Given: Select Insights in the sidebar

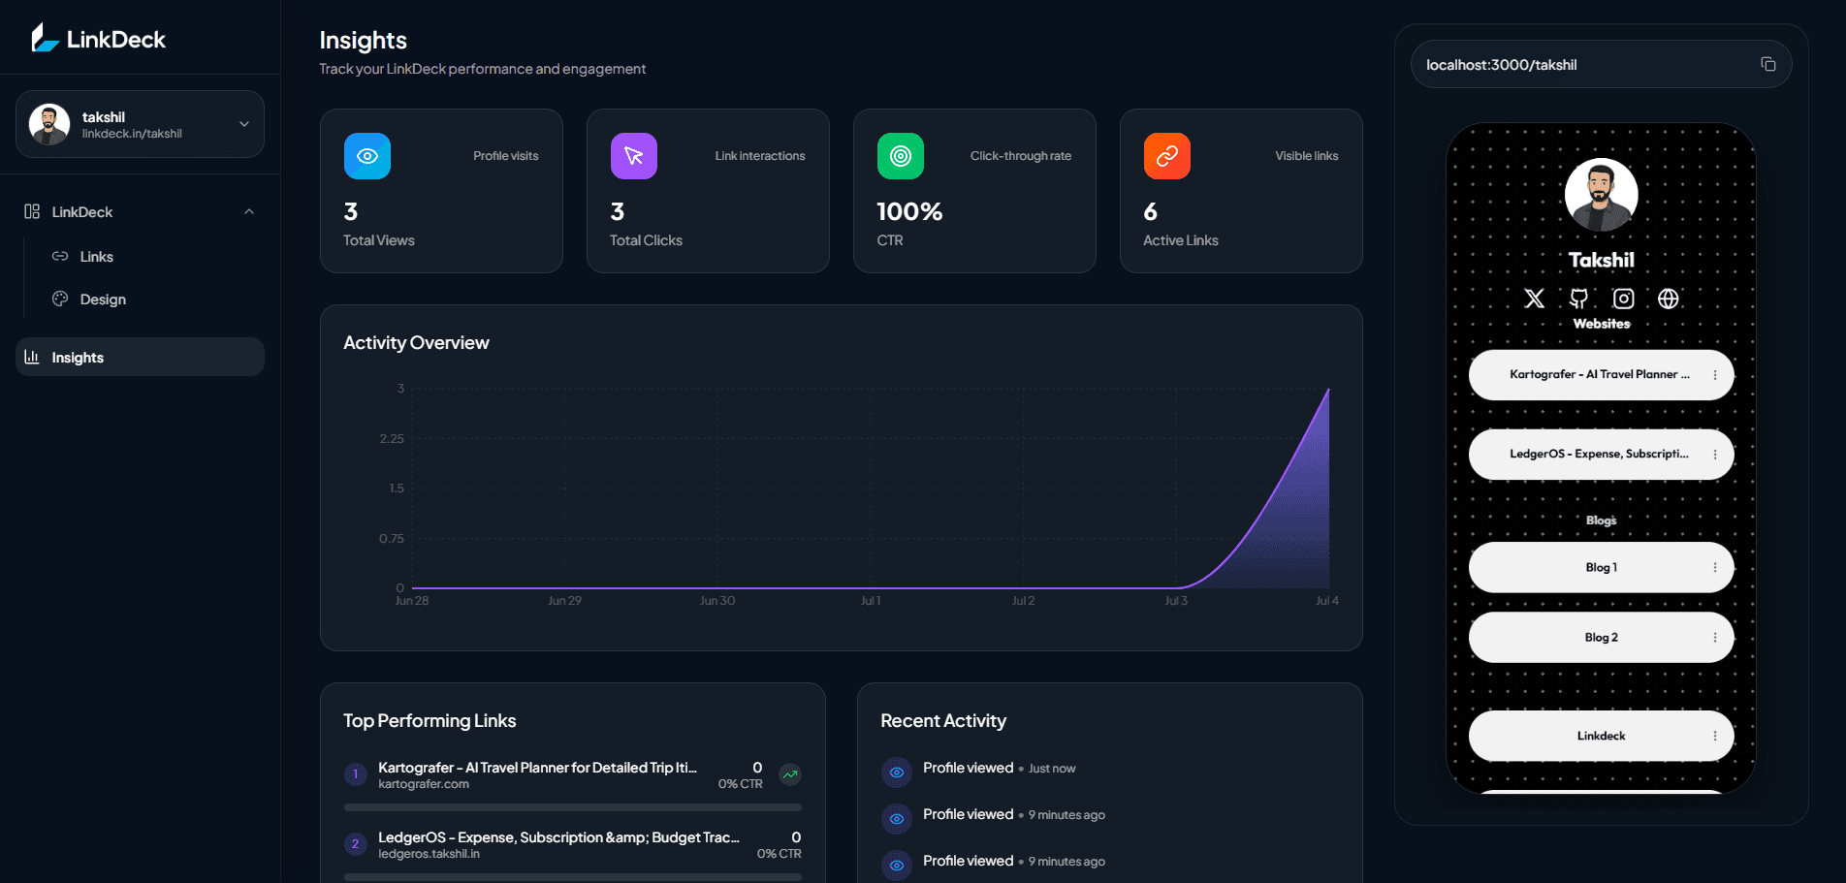Looking at the screenshot, I should coord(140,357).
